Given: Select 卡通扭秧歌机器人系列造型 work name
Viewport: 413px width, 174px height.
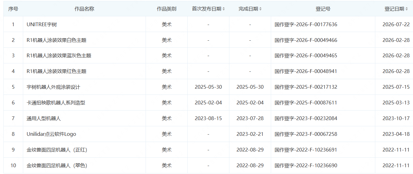Looking at the screenshot, I should (56, 103).
